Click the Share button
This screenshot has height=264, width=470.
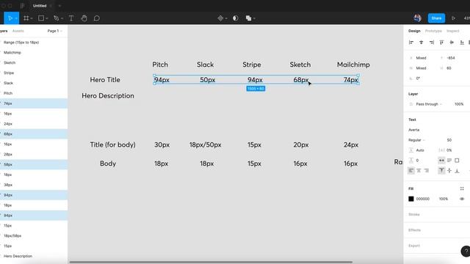[x=436, y=18]
